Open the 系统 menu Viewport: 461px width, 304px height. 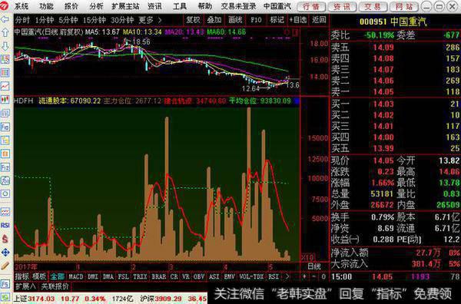click(22, 6)
